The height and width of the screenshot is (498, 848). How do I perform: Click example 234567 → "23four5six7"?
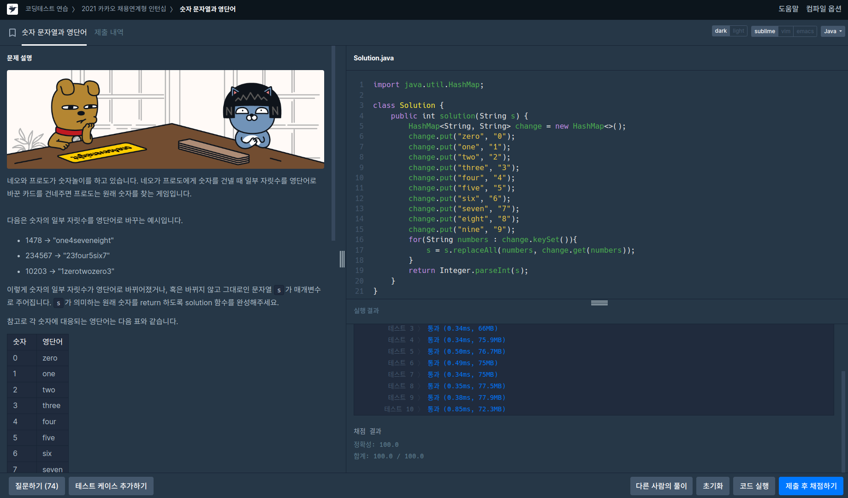click(67, 255)
